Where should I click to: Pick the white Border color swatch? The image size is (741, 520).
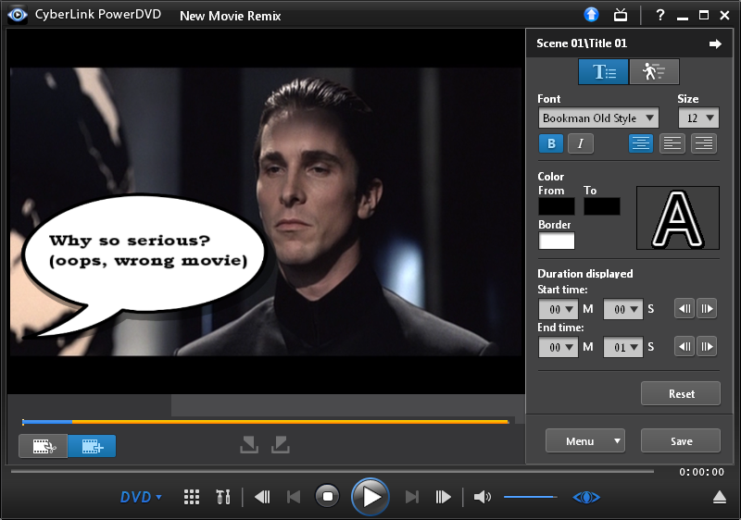[557, 241]
